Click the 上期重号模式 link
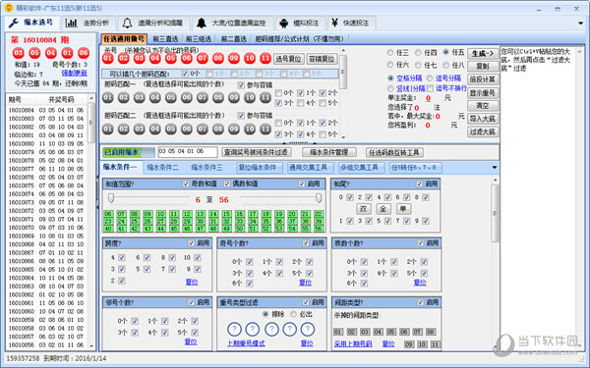The image size is (590, 368). (x=246, y=343)
